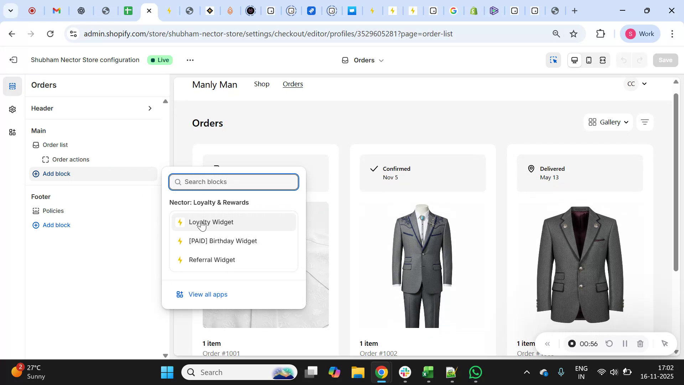This screenshot has height=385, width=684.
Task: Open the Sections panel in the sidebar
Action: (x=12, y=86)
